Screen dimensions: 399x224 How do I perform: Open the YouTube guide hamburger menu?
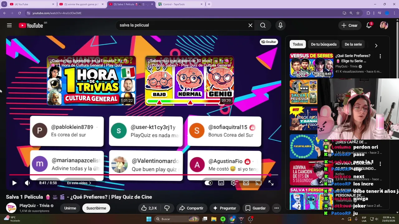click(9, 26)
